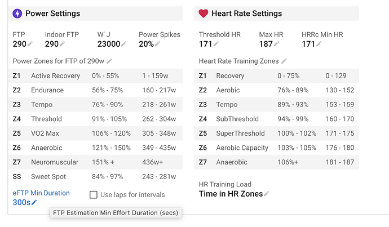Click the pencil icon beside Max HR 187
The height and width of the screenshot is (227, 389).
(277, 44)
